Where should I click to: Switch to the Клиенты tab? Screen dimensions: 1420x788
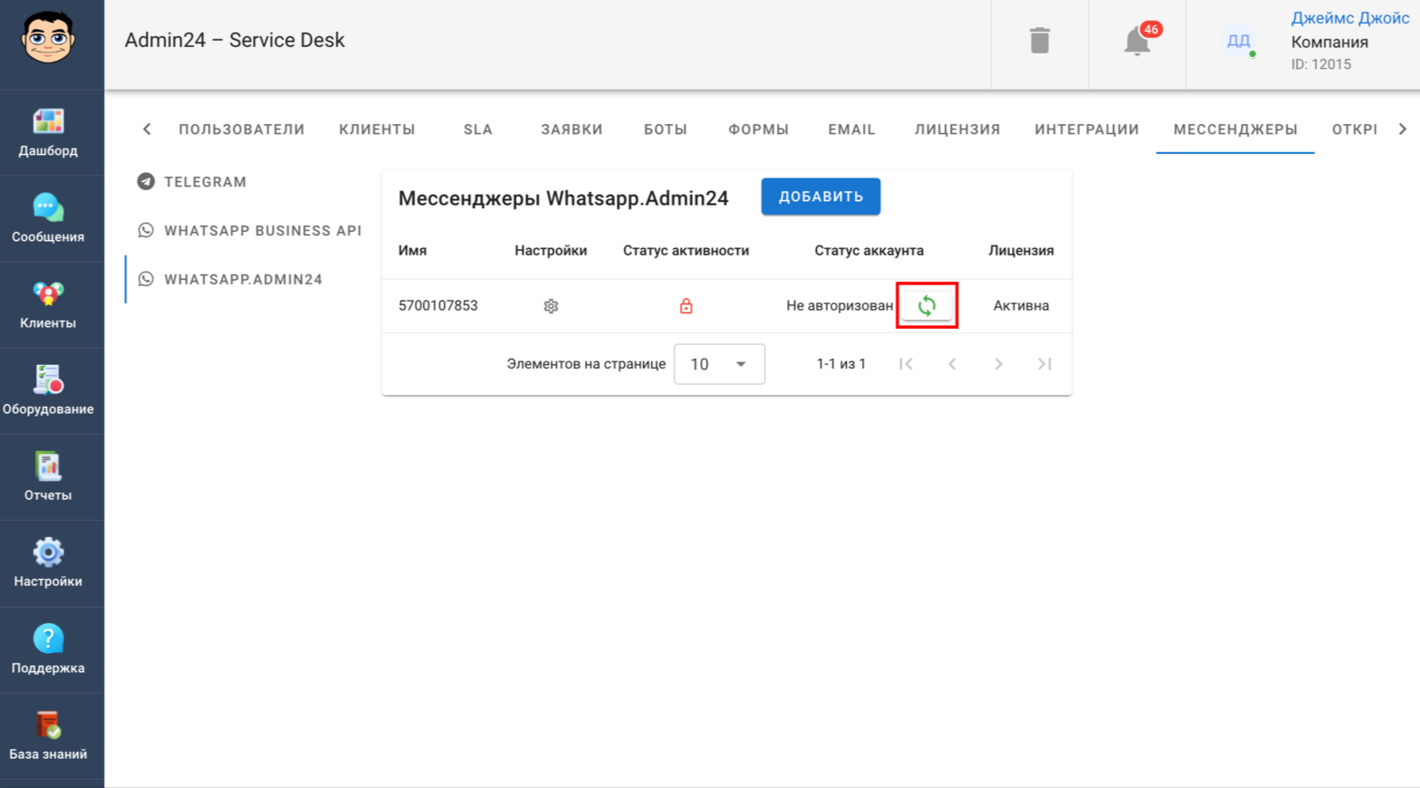(377, 130)
